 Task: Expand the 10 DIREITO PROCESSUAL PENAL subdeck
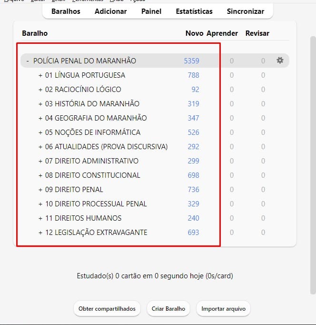[x=40, y=204]
